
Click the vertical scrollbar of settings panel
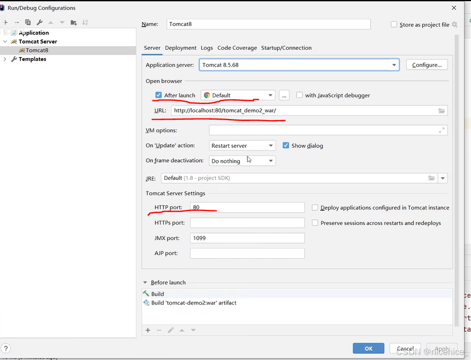[x=457, y=180]
